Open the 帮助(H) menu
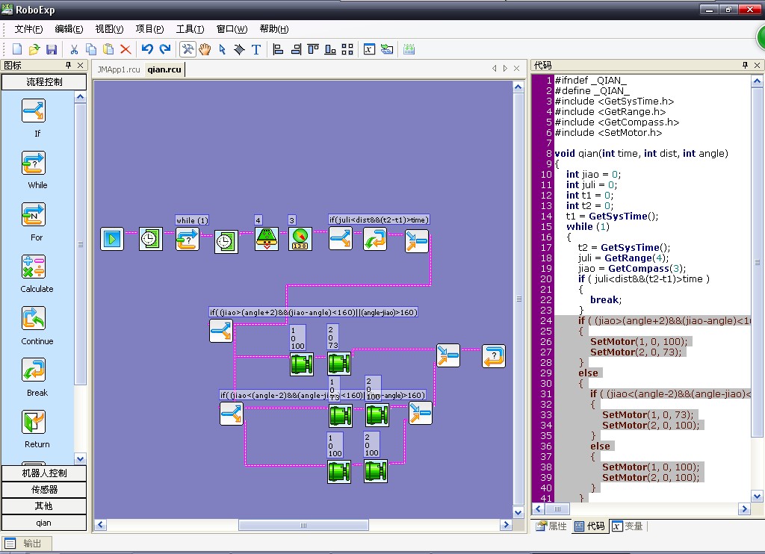This screenshot has height=554, width=765. [x=274, y=29]
